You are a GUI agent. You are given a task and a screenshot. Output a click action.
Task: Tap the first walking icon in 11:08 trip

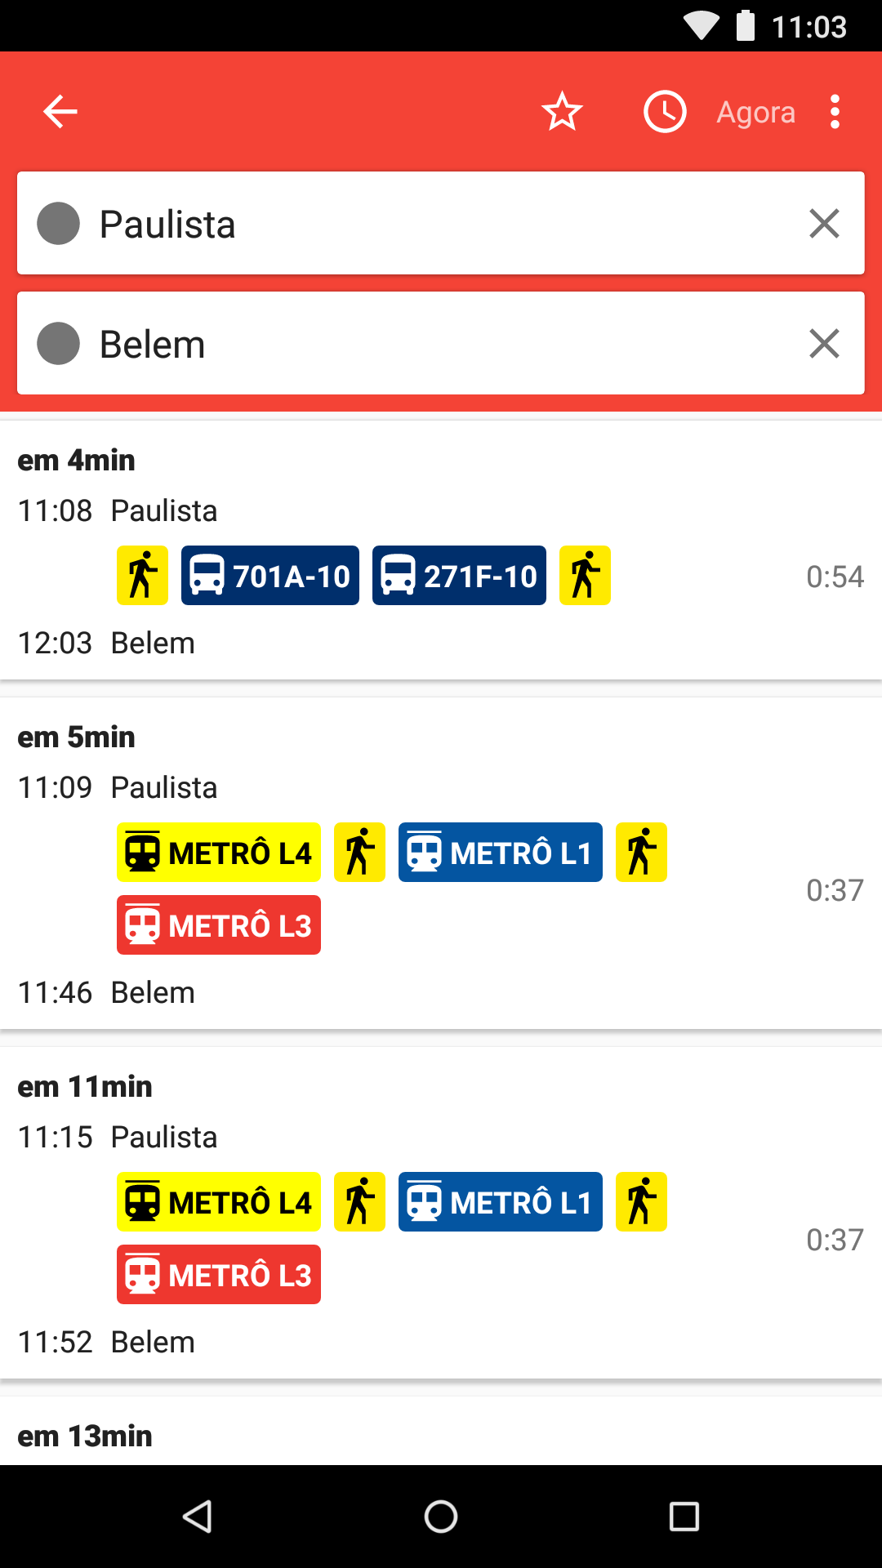tap(142, 576)
